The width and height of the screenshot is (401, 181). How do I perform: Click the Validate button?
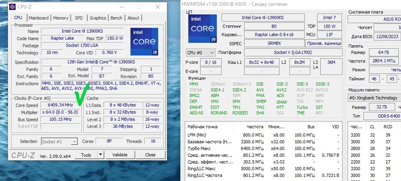click(x=120, y=155)
